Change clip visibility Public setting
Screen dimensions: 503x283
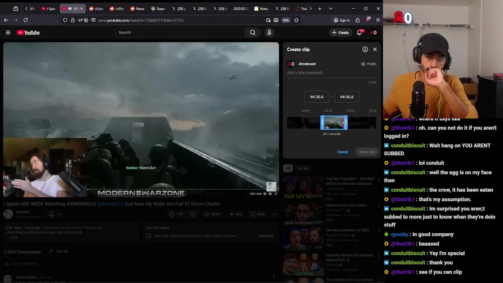[x=369, y=64]
